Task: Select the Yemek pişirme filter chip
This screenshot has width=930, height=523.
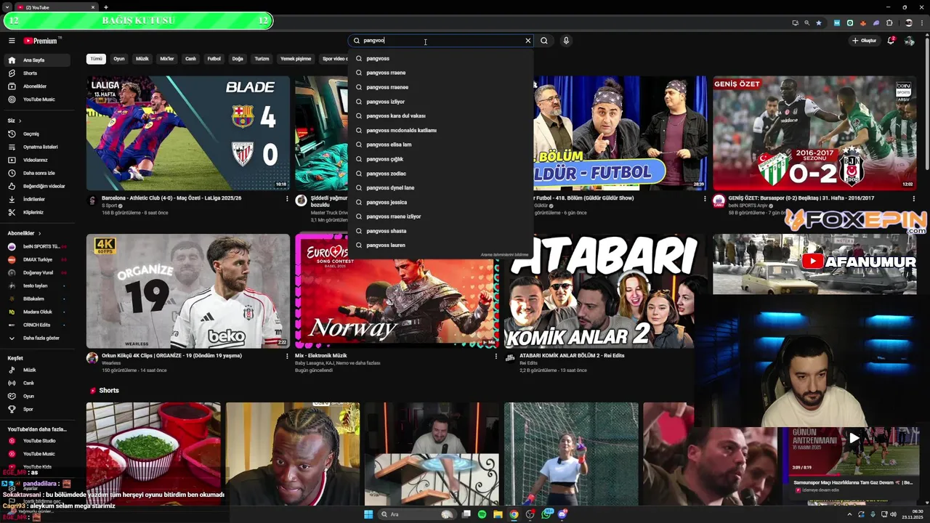Action: pos(296,59)
